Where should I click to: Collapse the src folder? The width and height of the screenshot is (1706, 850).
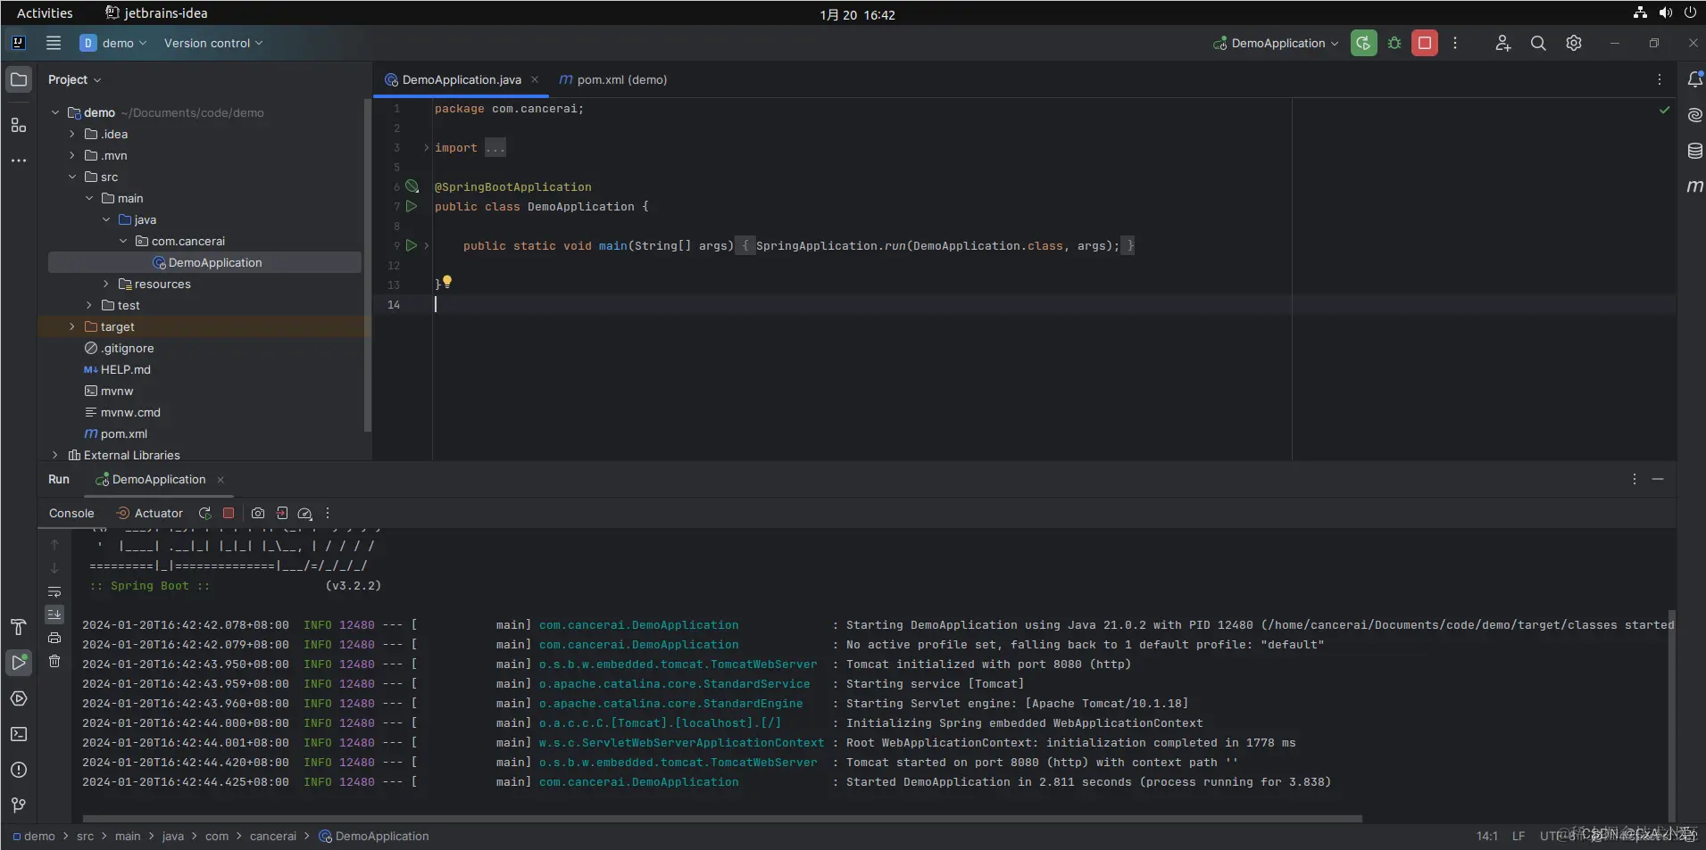tap(72, 177)
